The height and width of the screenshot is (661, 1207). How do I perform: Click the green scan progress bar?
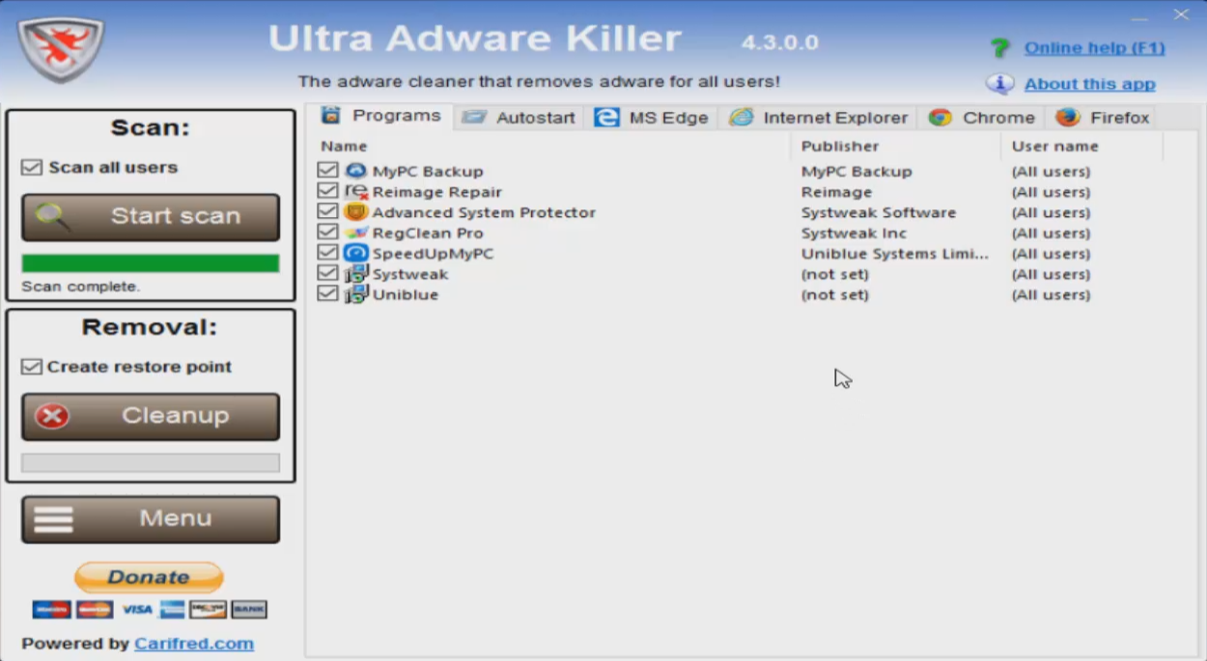[x=151, y=263]
